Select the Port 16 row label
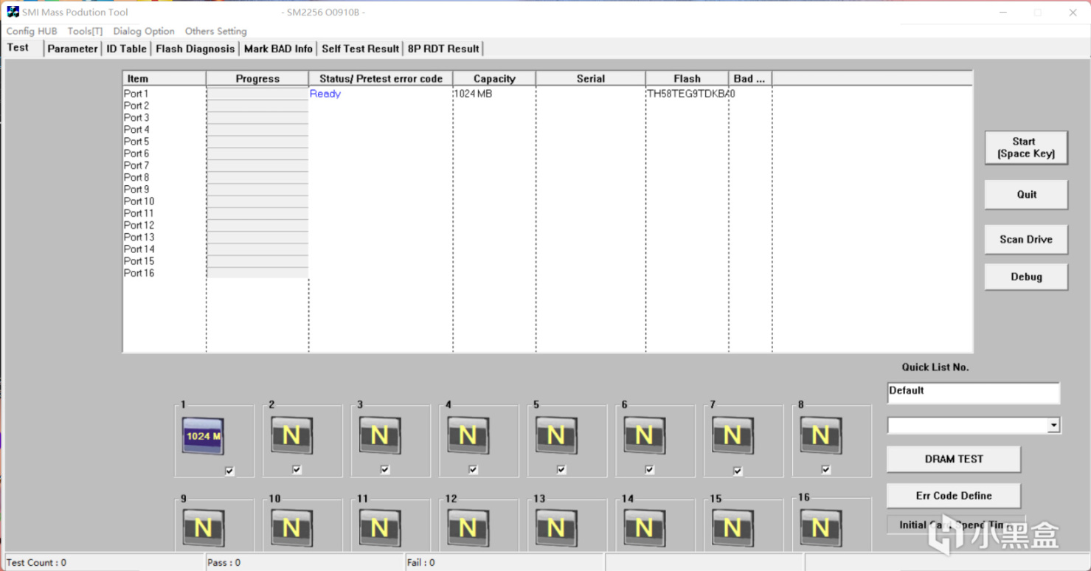 click(139, 273)
